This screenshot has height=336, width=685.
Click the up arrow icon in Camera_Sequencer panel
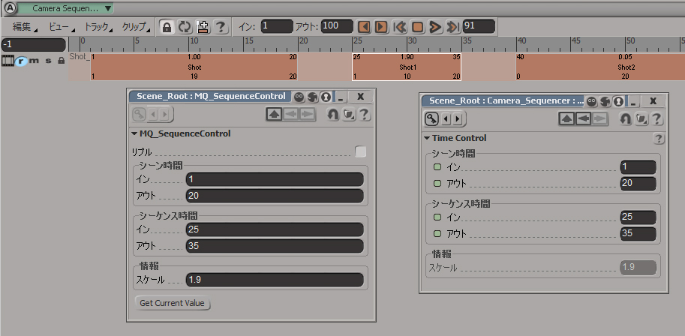point(567,118)
